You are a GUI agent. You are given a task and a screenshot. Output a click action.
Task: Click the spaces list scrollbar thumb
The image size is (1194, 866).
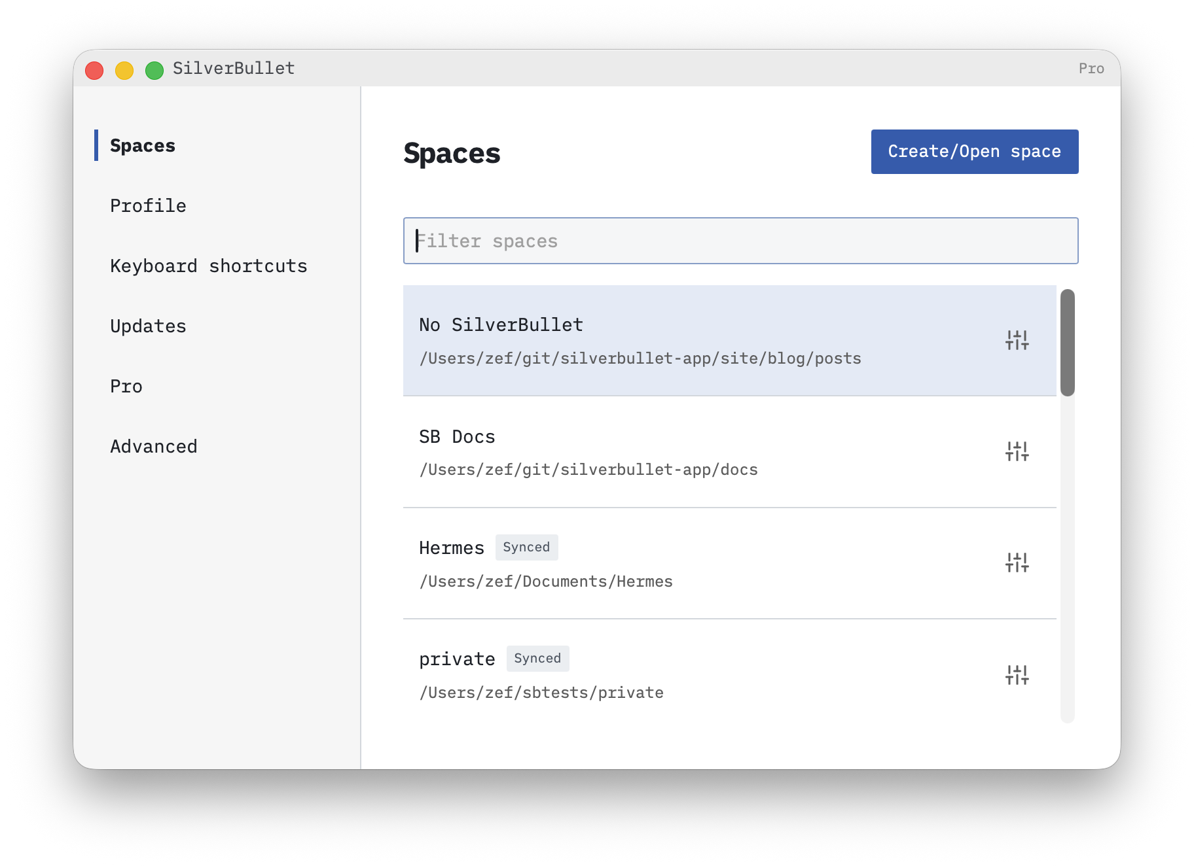[x=1068, y=343]
